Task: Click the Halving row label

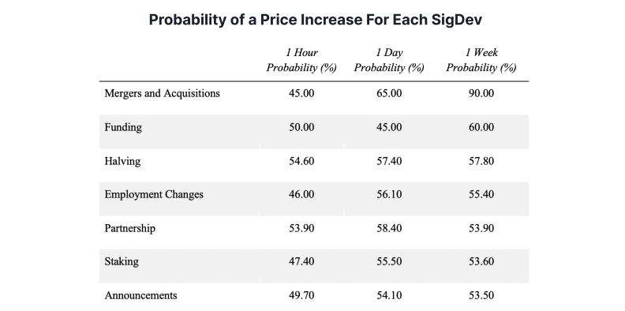Action: 122,162
